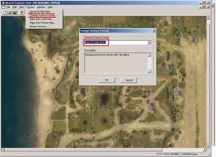The height and width of the screenshot is (157, 216).
Task: Click the DirectX Texture Tool title bar icon
Action: click(x=3, y=3)
